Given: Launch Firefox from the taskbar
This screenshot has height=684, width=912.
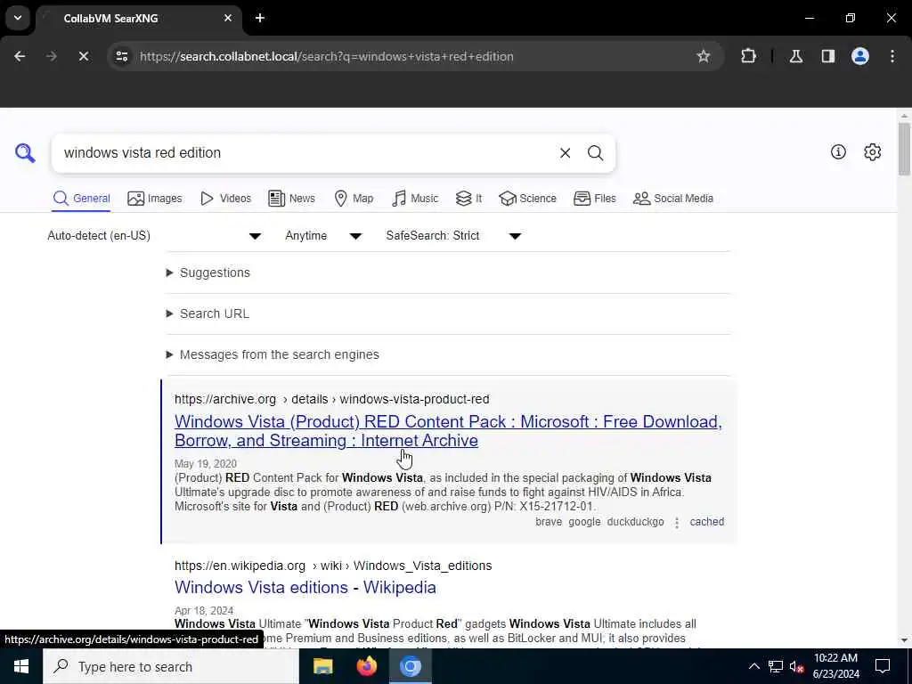Looking at the screenshot, I should point(366,666).
